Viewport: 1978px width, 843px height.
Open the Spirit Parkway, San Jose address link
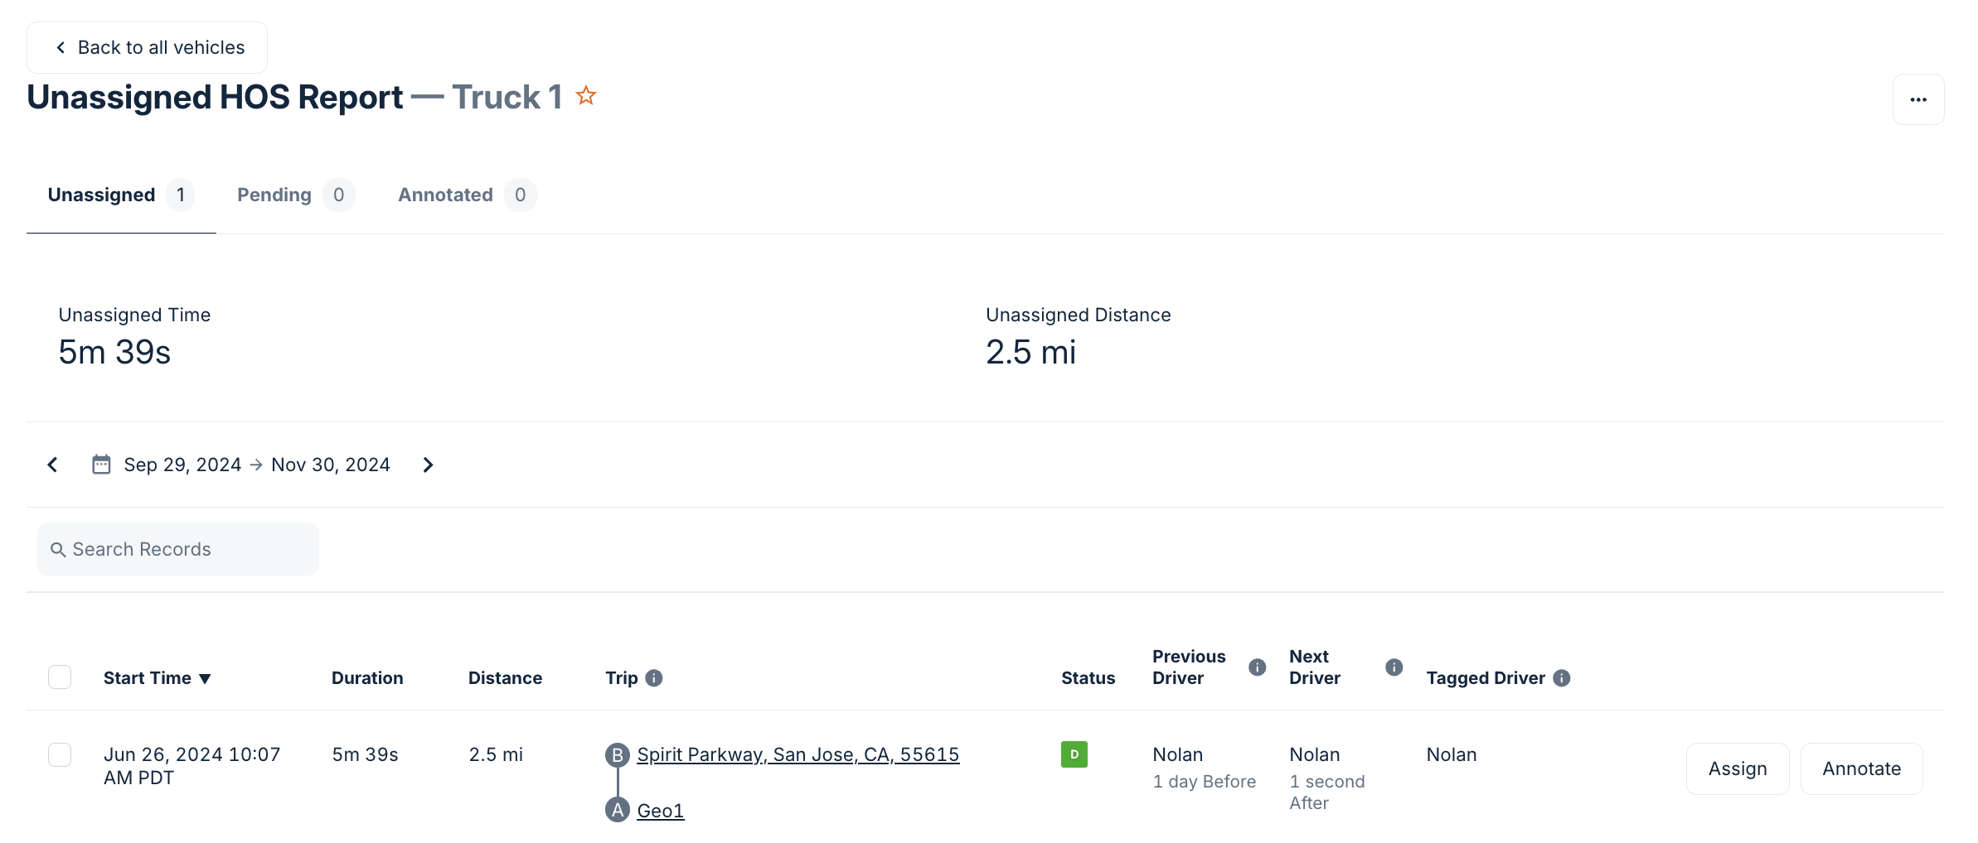[x=798, y=754]
